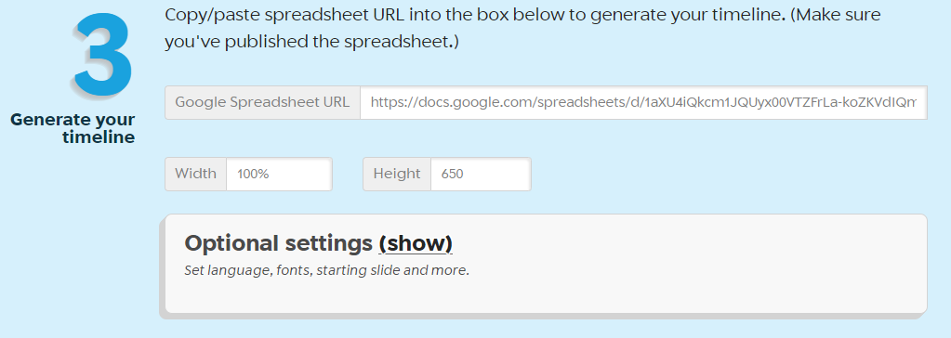Viewport: 951px width, 338px height.
Task: Click the word "show" in parentheses
Action: pos(416,243)
